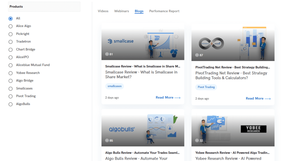
Task: Click the smallcases tag chip
Action: pos(114,86)
